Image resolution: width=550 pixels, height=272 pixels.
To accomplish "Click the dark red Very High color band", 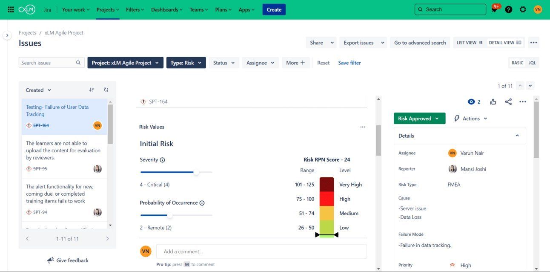I will (327, 185).
